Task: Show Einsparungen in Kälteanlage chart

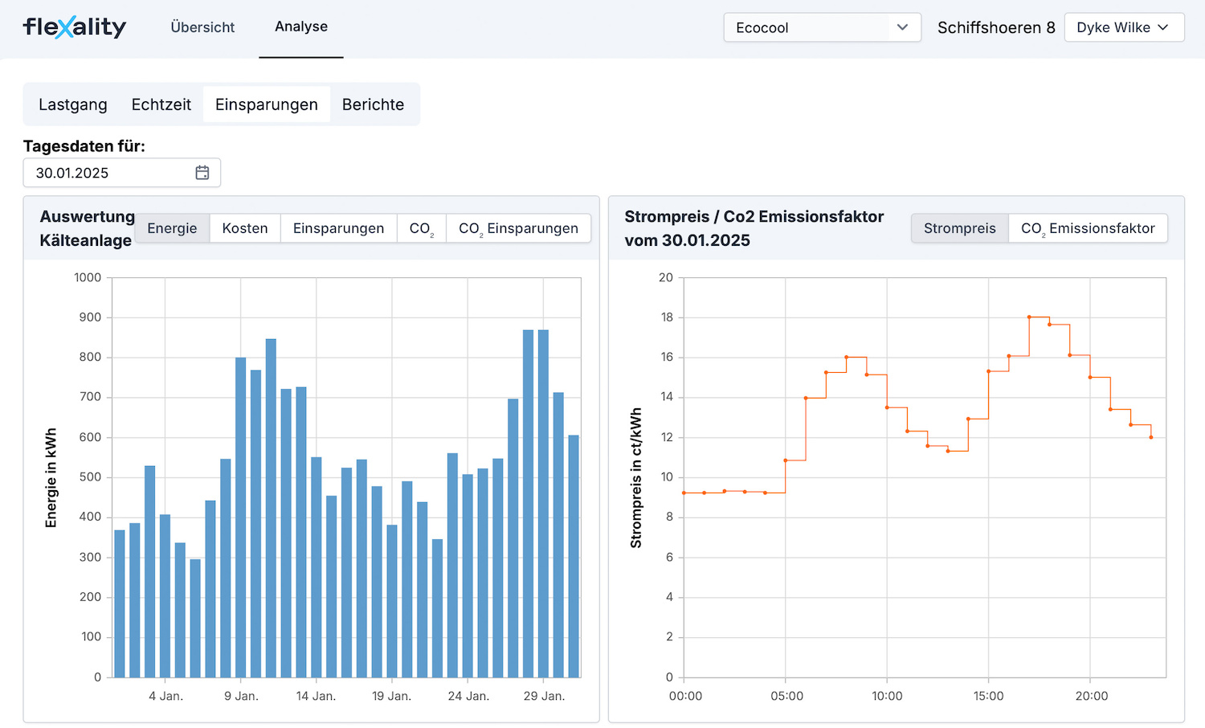Action: click(x=338, y=228)
